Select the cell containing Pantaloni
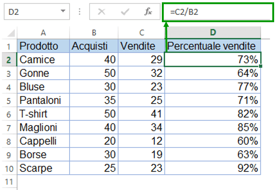Image resolution: width=276 pixels, height=190 pixels. click(43, 100)
